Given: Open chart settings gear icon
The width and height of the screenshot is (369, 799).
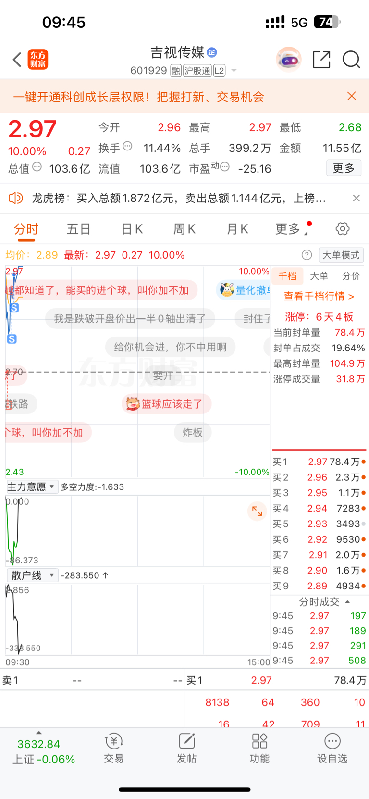Looking at the screenshot, I should (x=343, y=229).
